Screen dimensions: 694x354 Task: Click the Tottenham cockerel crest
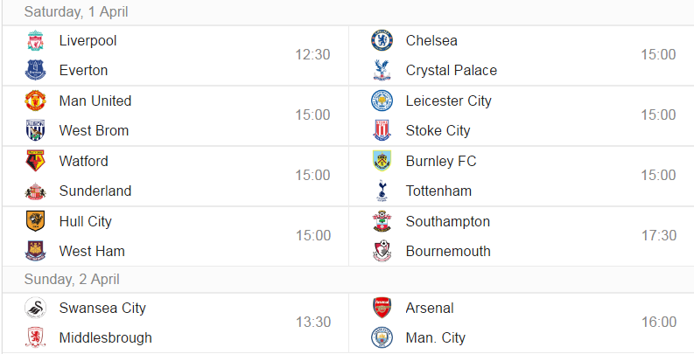pyautogui.click(x=382, y=191)
